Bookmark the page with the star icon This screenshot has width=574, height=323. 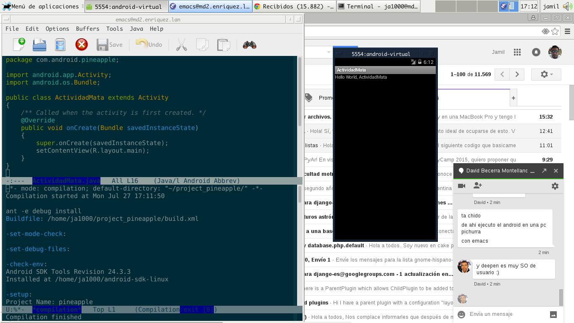(x=555, y=32)
